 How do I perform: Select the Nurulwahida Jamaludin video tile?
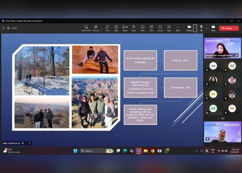point(223,48)
